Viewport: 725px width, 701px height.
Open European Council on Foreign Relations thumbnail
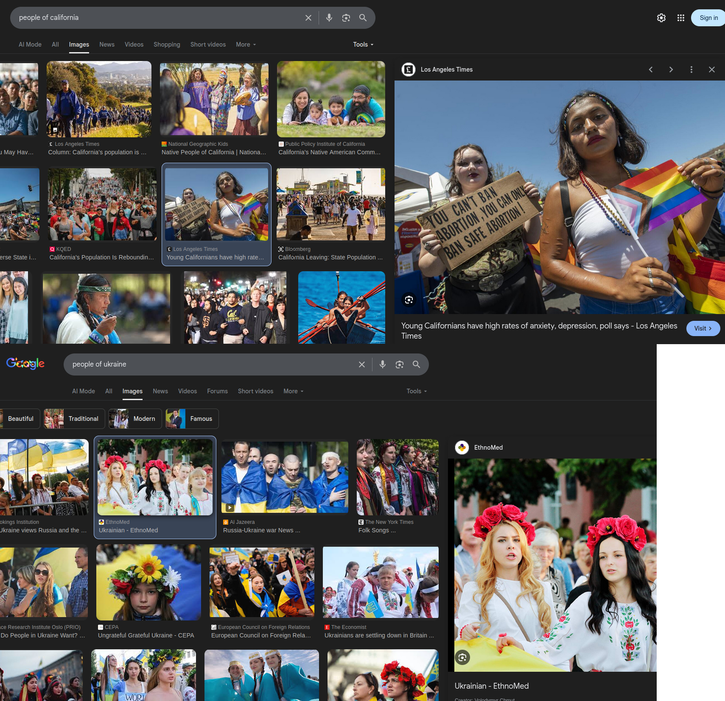262,582
